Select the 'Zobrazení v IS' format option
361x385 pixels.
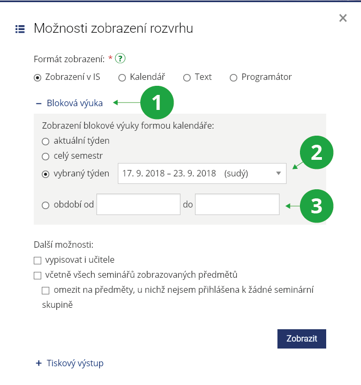coord(37,77)
